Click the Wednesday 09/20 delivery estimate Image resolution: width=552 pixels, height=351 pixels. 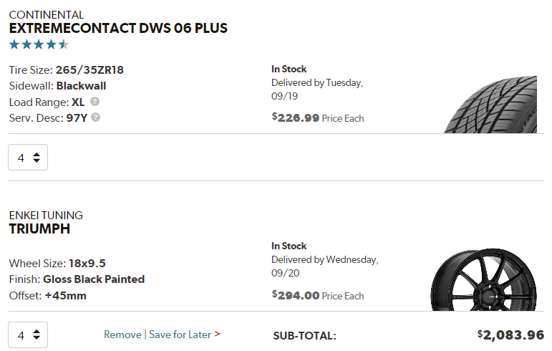click(x=324, y=266)
